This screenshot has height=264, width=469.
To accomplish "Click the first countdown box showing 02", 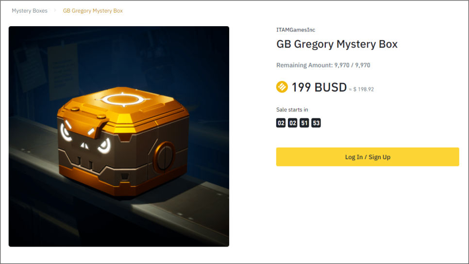I will [281, 123].
